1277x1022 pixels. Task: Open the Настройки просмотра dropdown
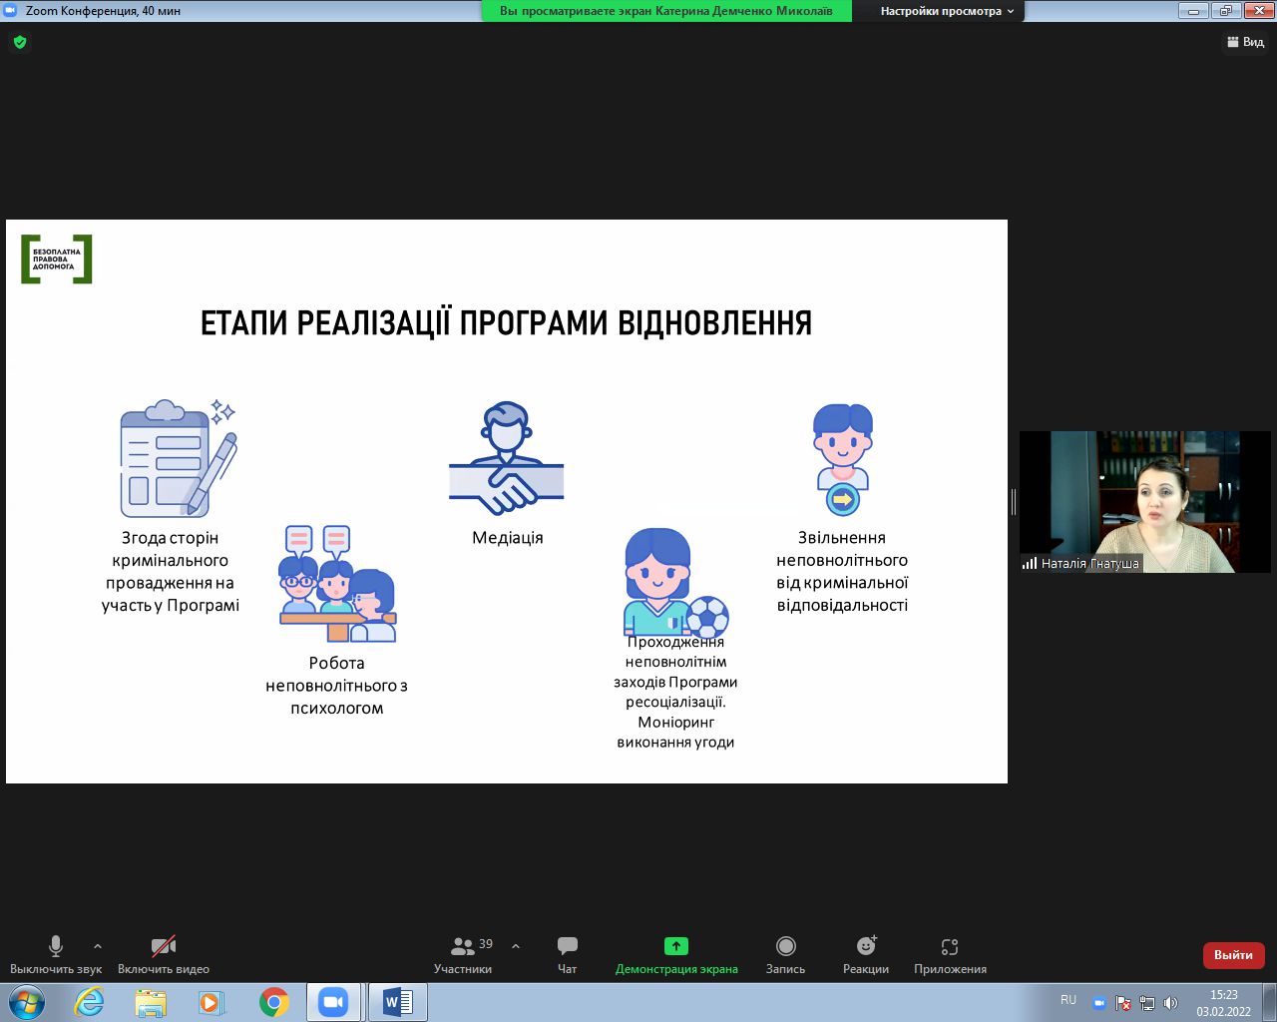(x=946, y=11)
